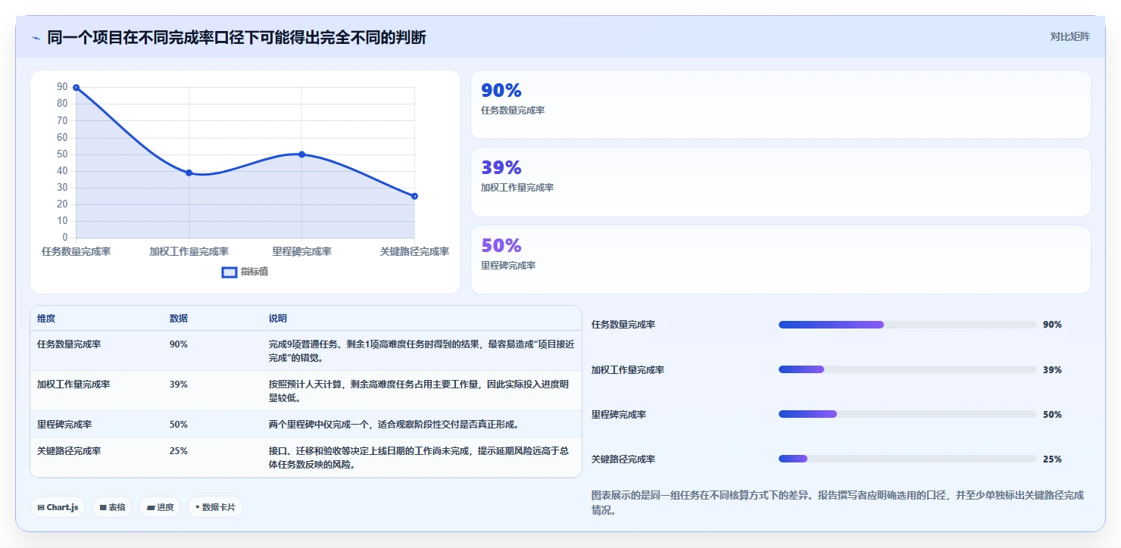Screen dimensions: 1121x548
Task: Click the icon inside the 表格 tag
Action: pos(102,507)
